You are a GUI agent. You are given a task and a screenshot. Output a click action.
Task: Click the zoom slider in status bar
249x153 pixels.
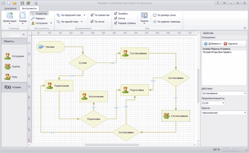coord(231,149)
